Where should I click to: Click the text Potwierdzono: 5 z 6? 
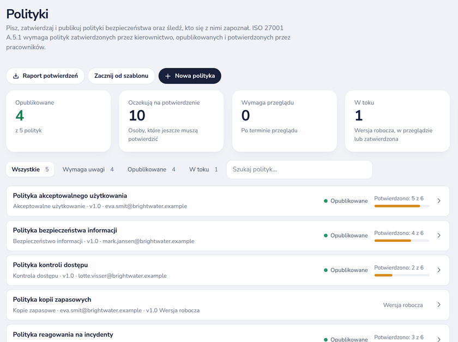(x=399, y=198)
